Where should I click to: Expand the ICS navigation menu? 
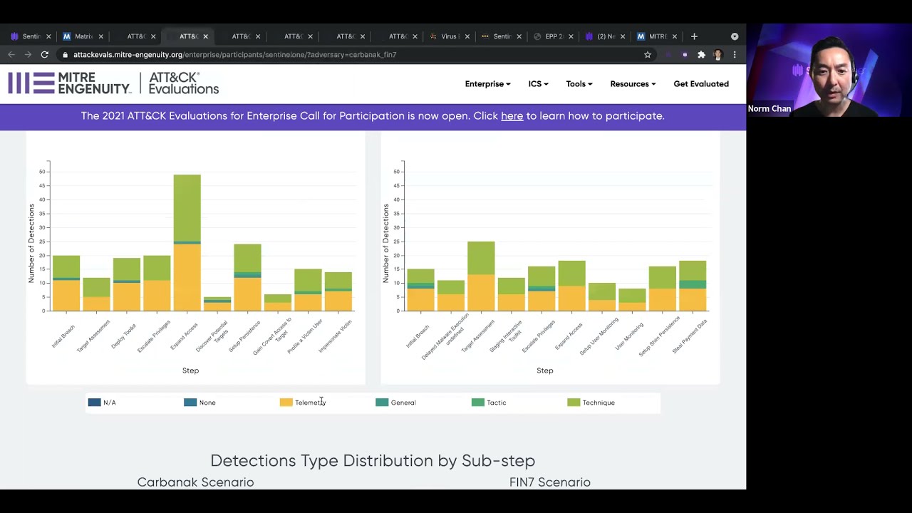pos(538,84)
